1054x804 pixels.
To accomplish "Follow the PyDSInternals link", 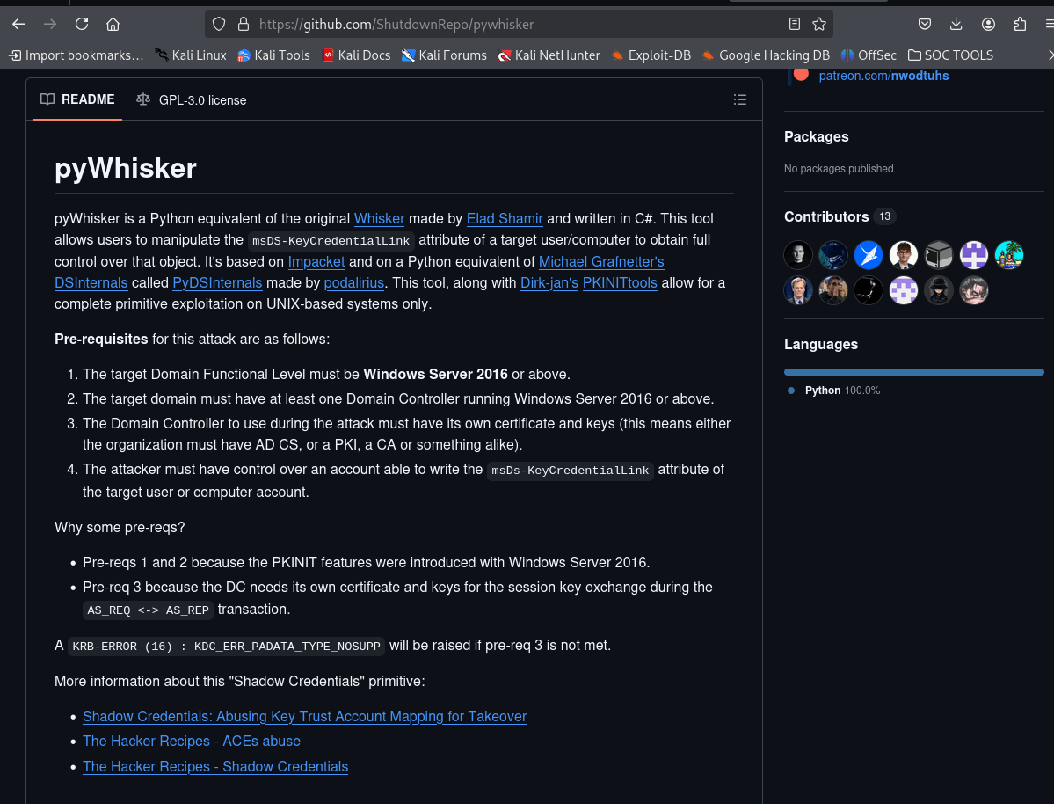I will coord(217,283).
